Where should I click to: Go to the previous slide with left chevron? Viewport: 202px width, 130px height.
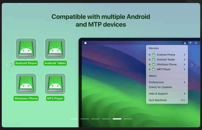tap(7, 65)
